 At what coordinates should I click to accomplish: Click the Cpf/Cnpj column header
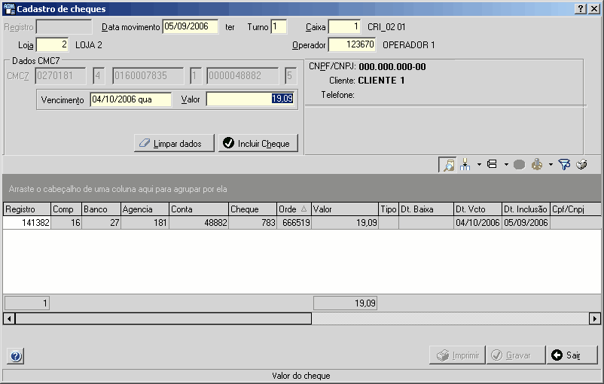pos(575,209)
